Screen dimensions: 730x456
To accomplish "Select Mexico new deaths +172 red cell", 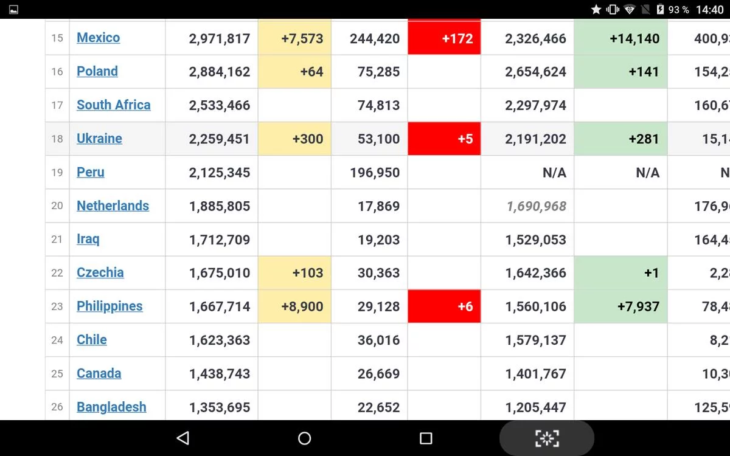I will [444, 38].
